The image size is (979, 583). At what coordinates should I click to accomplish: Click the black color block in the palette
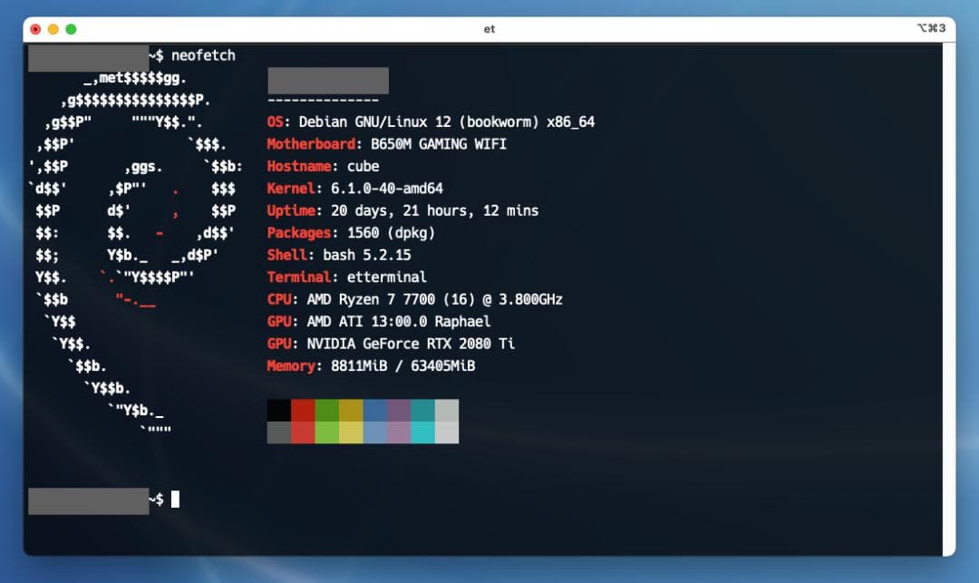click(x=279, y=411)
